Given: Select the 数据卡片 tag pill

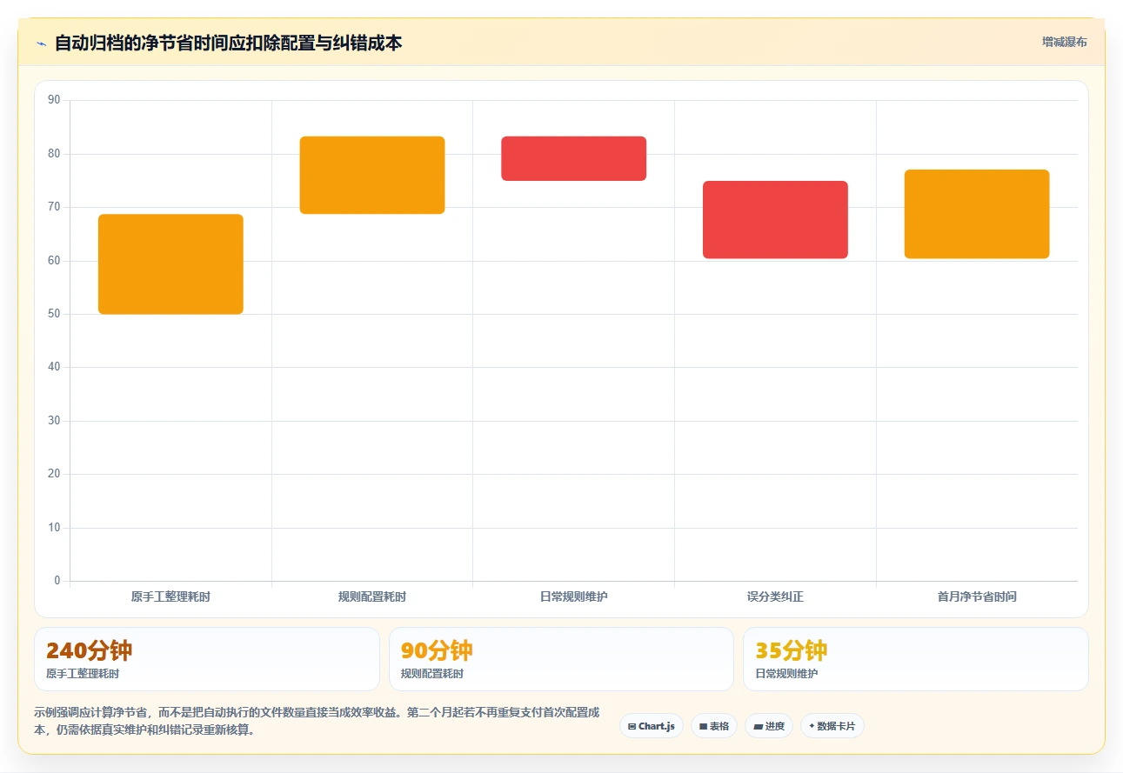Looking at the screenshot, I should 832,726.
